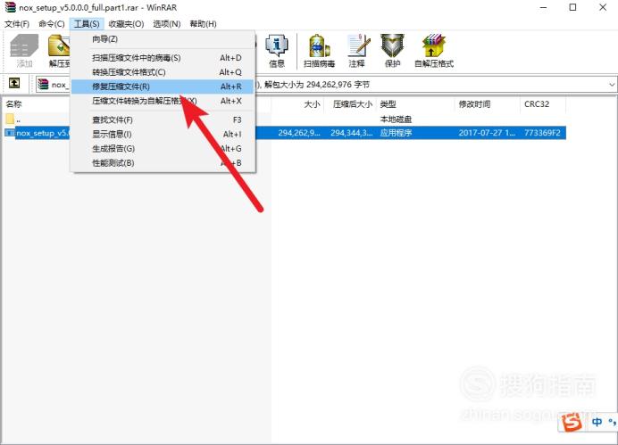Viewport: 618px width, 445px height.
Task: Sort by the CRC32 column header
Action: click(537, 104)
